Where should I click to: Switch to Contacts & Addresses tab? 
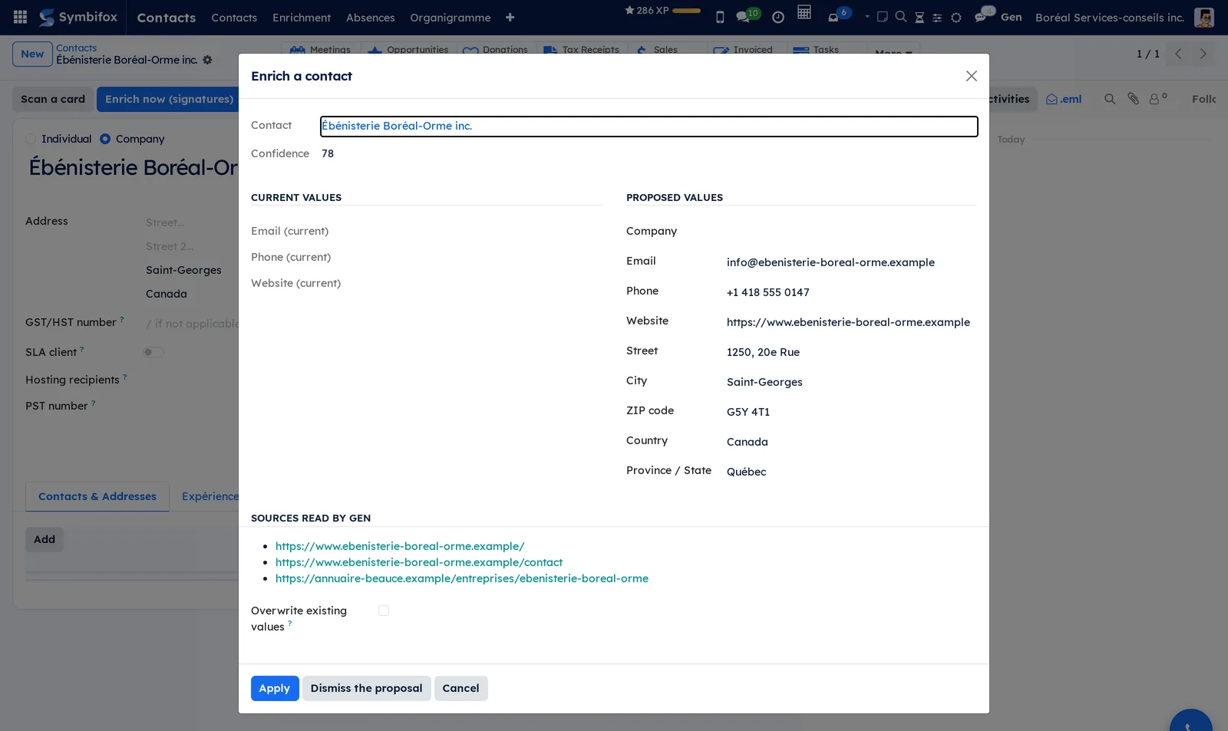point(97,496)
